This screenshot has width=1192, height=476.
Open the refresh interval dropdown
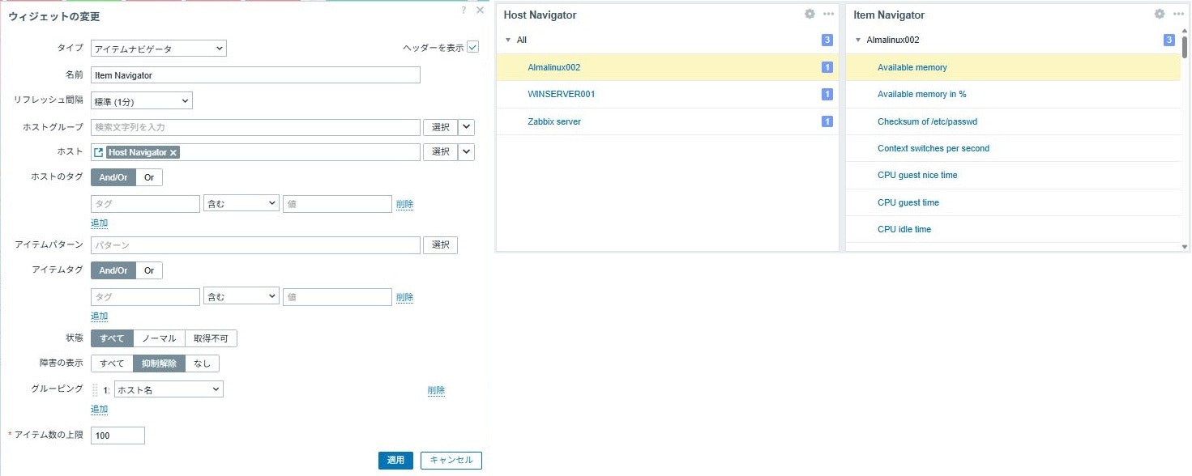142,101
